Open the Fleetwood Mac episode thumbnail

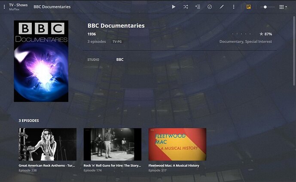tap(177, 144)
